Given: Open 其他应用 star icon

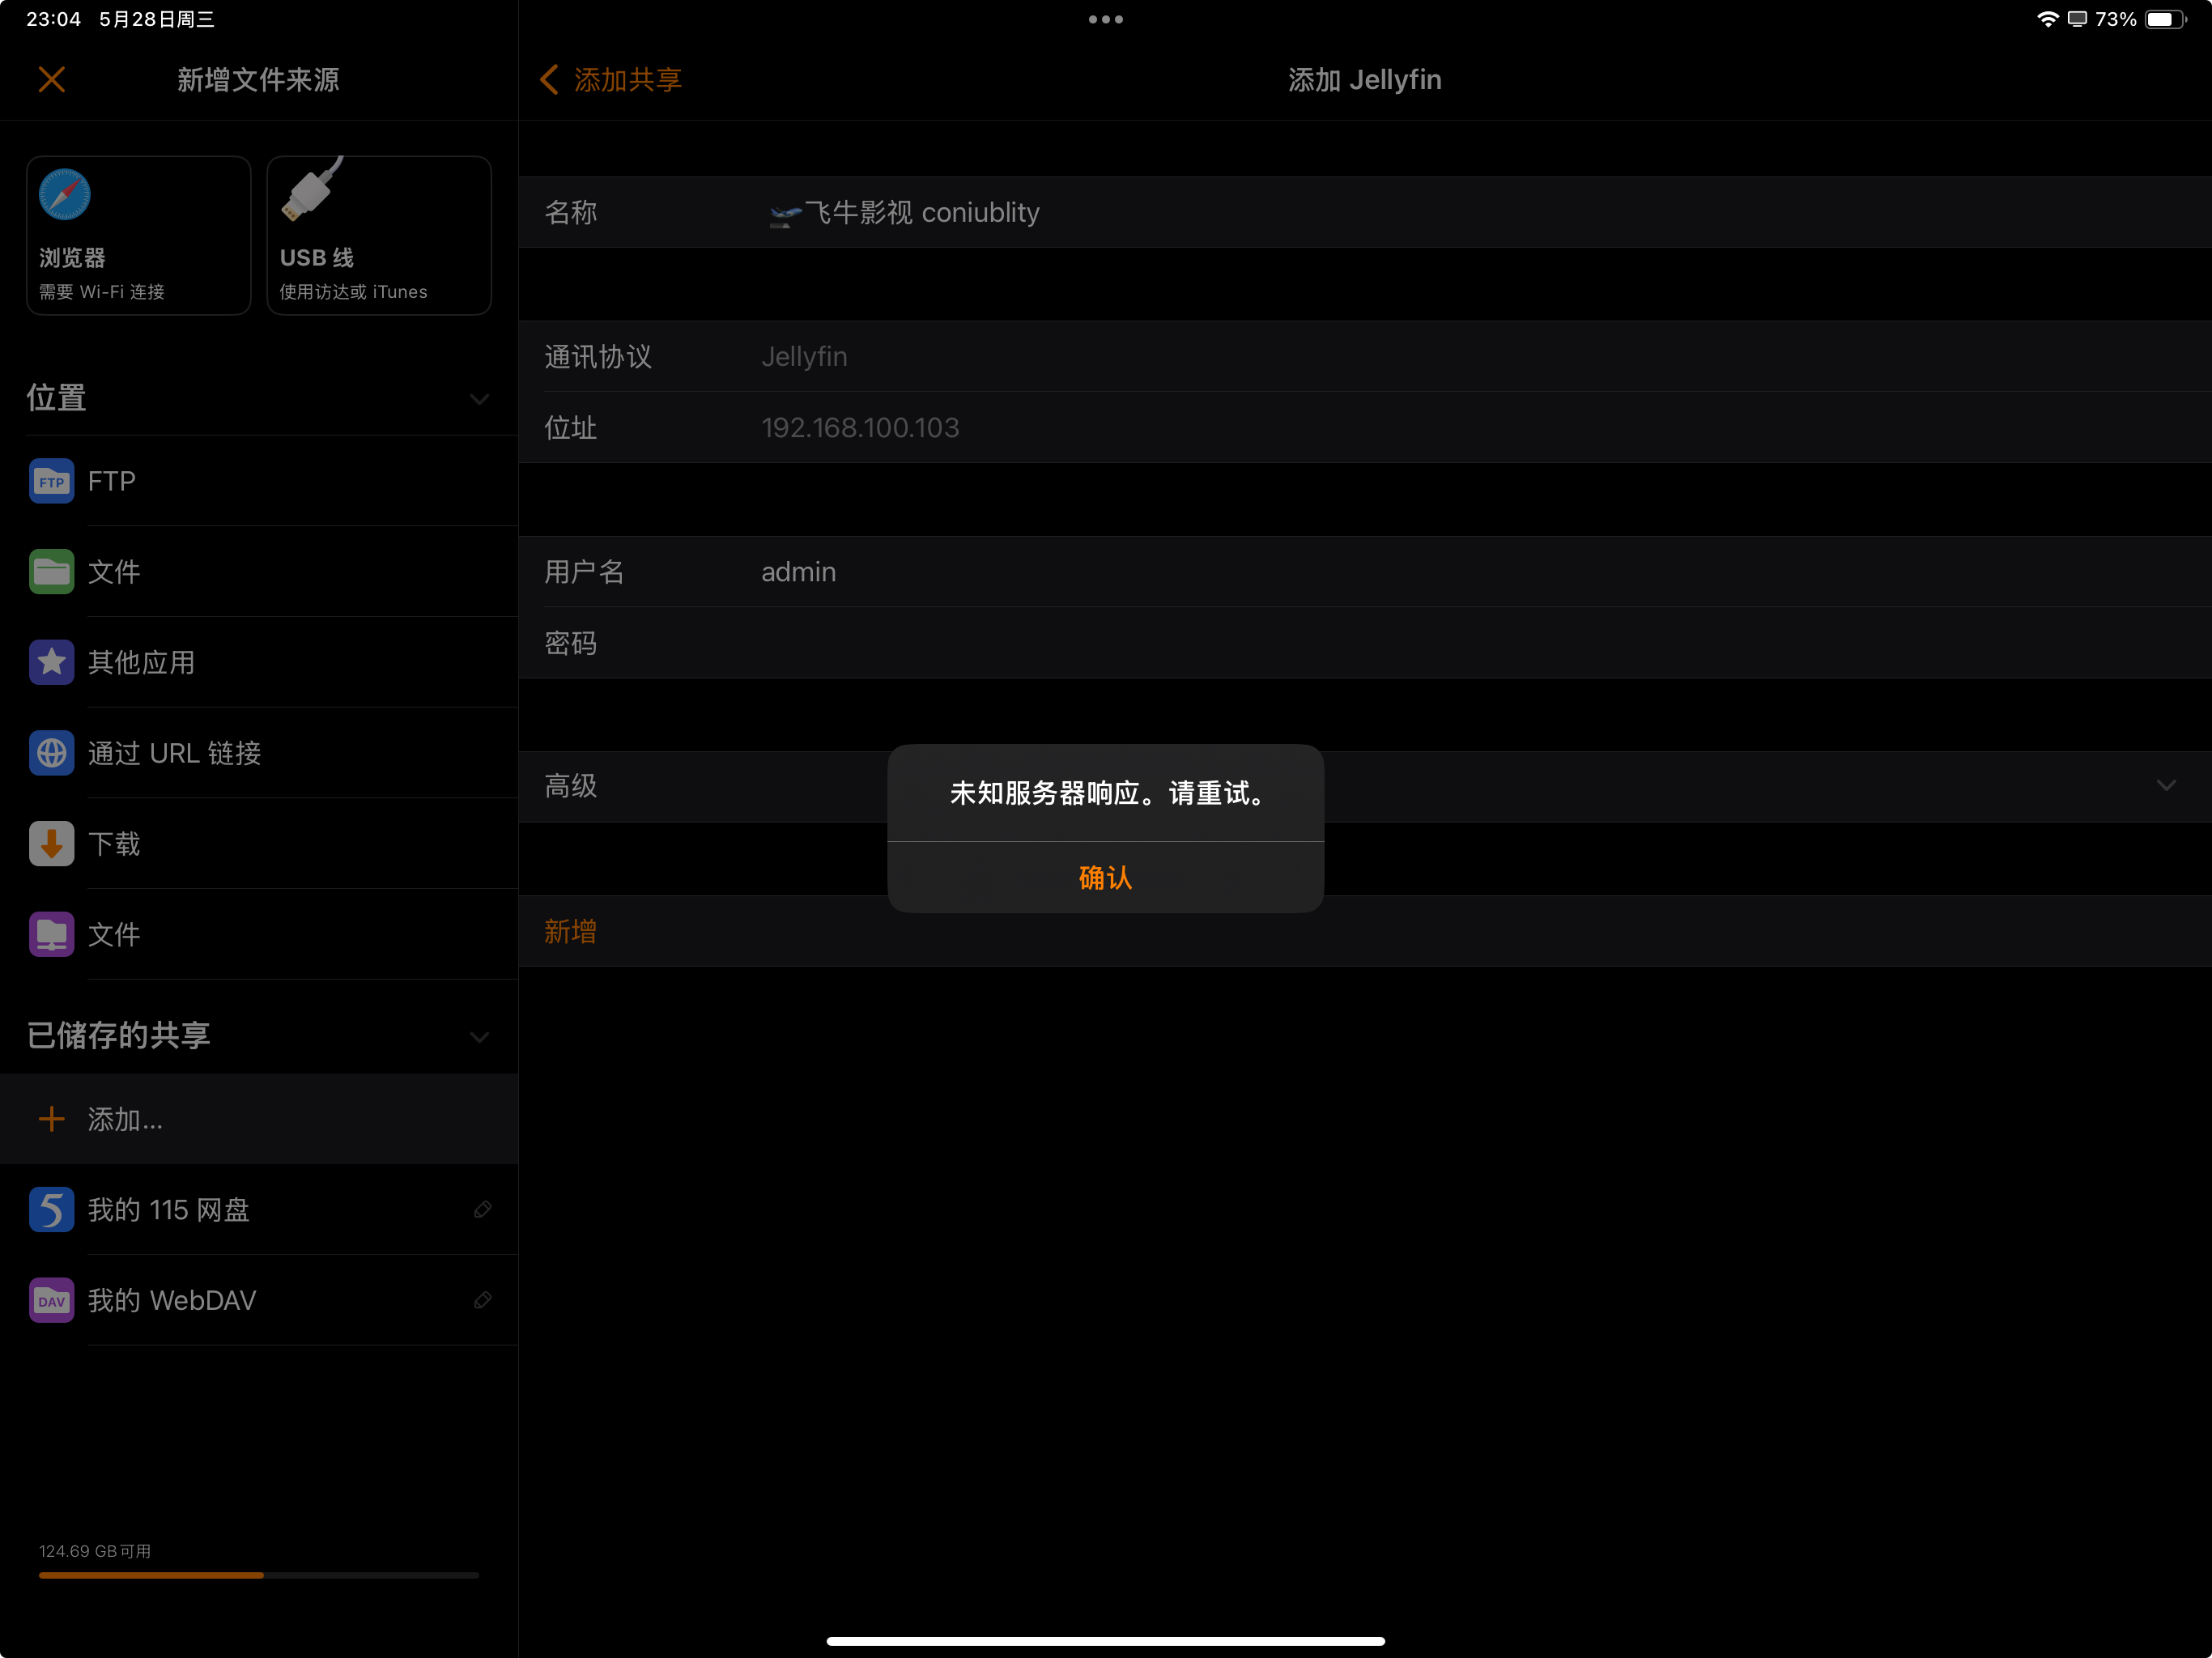Looking at the screenshot, I should pos(52,662).
